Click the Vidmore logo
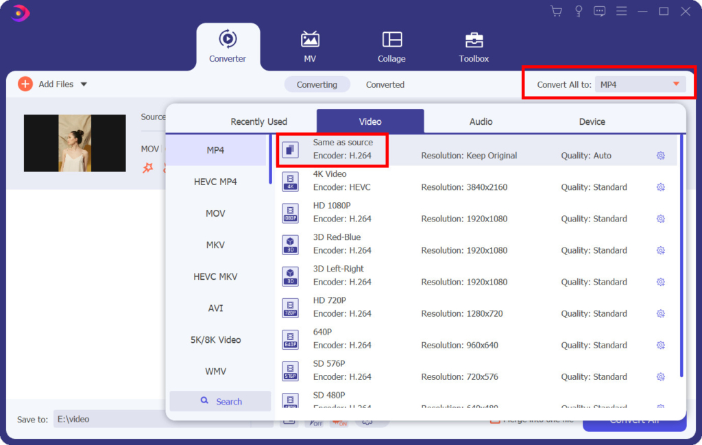The width and height of the screenshot is (702, 445). [x=19, y=12]
